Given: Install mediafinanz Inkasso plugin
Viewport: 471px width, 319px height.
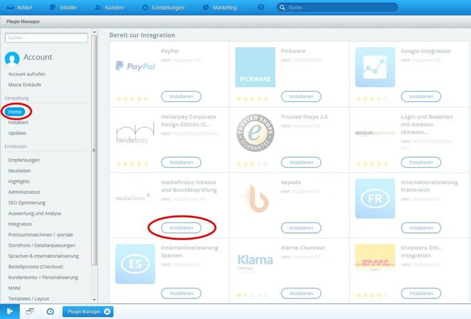Looking at the screenshot, I should click(181, 228).
